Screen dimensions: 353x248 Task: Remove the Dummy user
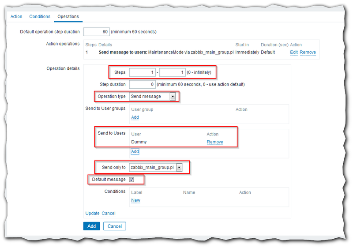(x=215, y=142)
